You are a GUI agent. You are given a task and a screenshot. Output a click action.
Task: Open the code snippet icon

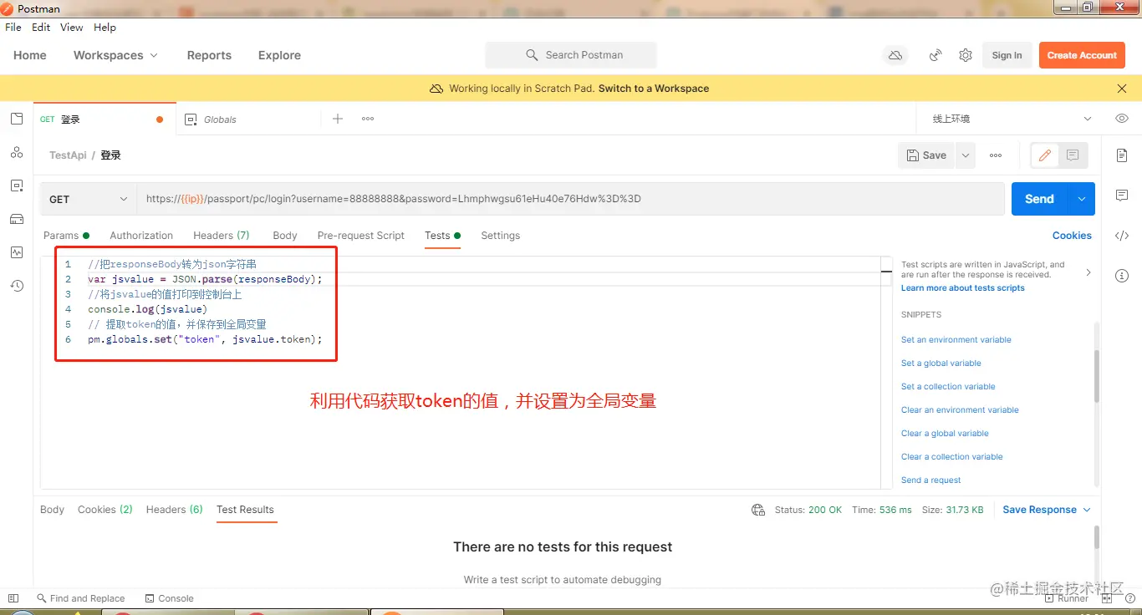(1122, 236)
